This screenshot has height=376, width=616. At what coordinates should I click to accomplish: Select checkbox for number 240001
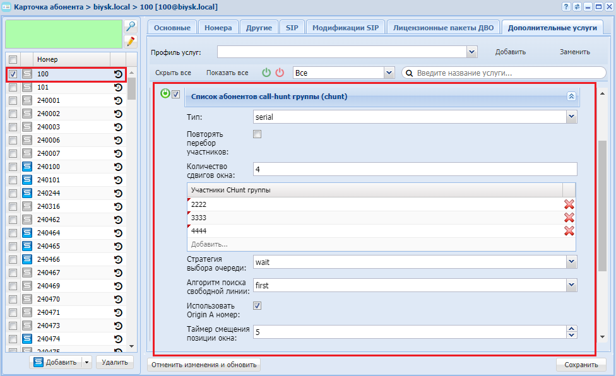tap(13, 100)
